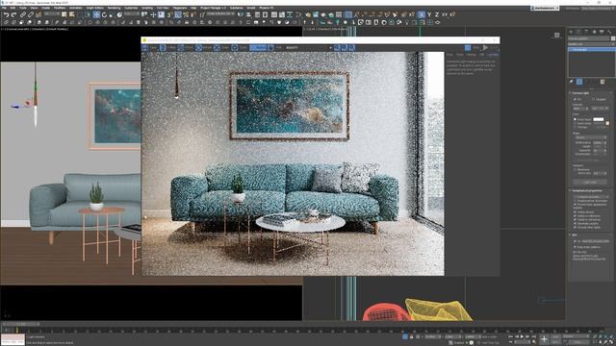
Task: Click the object color swatch beside name field
Action: 613,38
